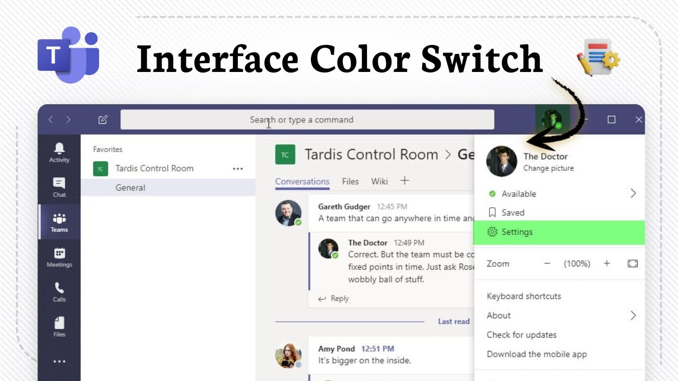Show more apps via sidebar ellipsis
The height and width of the screenshot is (381, 678).
[59, 361]
